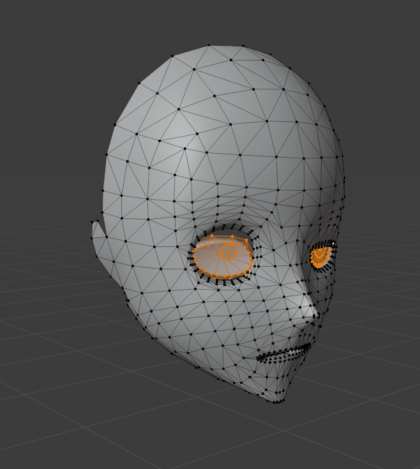
Task: Click the pointed tip of the ear
Action: point(94,222)
